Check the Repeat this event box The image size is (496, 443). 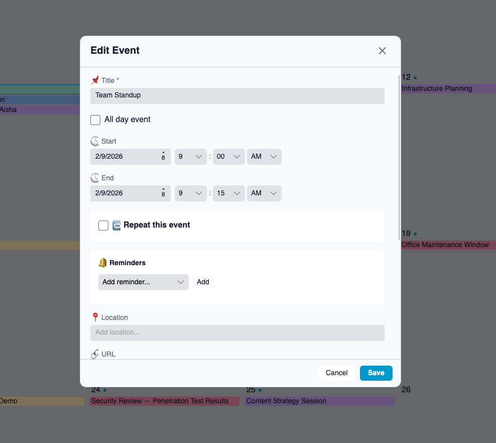point(103,225)
